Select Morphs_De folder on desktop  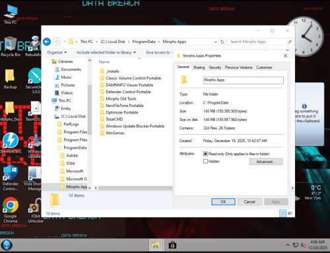click(x=10, y=112)
